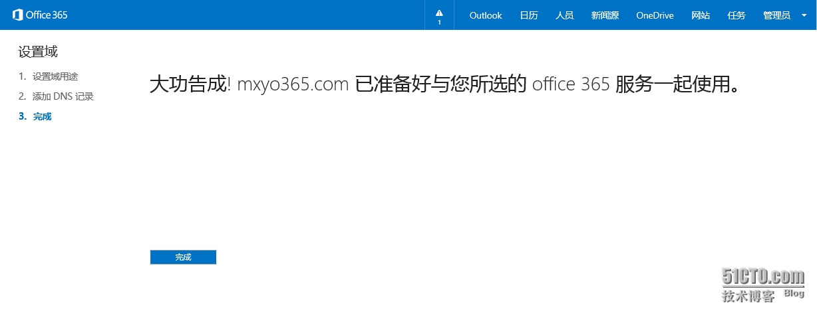The height and width of the screenshot is (315, 817).
Task: Navigate to 新闻源
Action: click(x=605, y=15)
